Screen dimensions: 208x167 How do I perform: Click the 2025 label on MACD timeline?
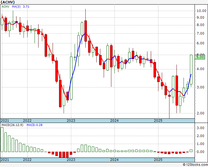pos(158,160)
